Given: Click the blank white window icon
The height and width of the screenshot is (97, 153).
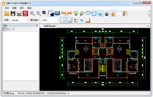Looking at the screenshot, I should [119, 13].
